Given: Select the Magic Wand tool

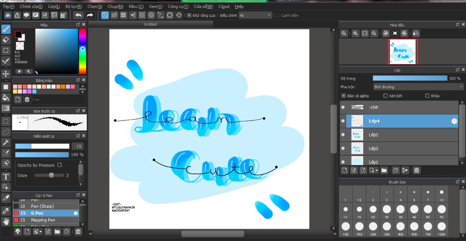Looking at the screenshot, I should (x=6, y=142).
